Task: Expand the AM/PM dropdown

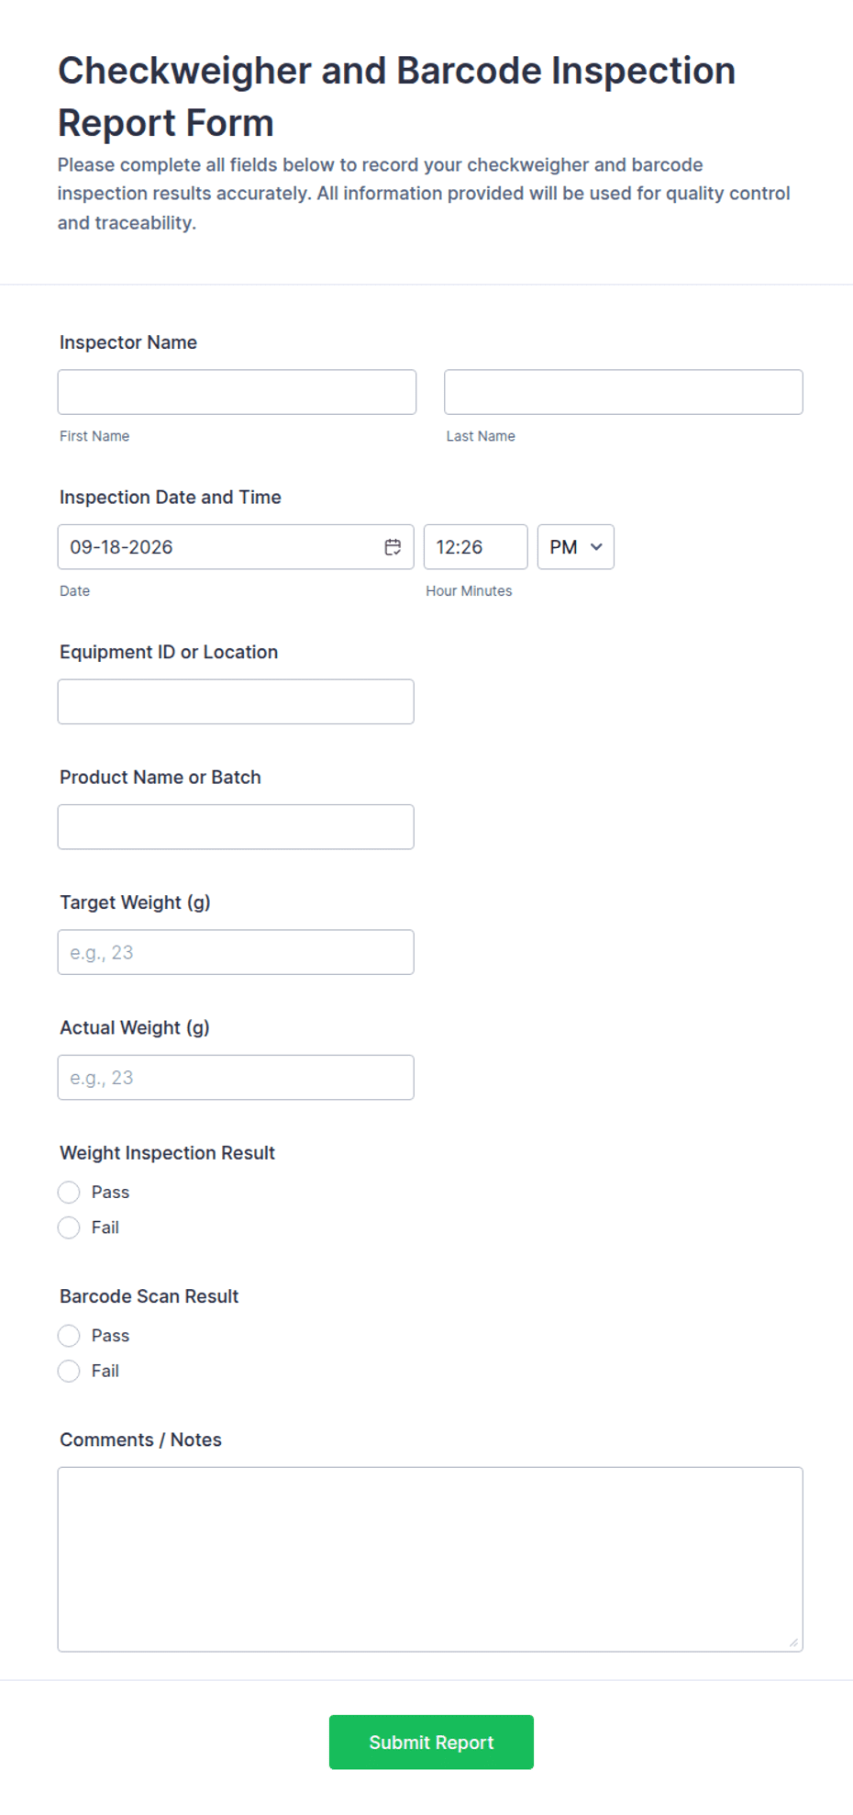Action: tap(575, 547)
